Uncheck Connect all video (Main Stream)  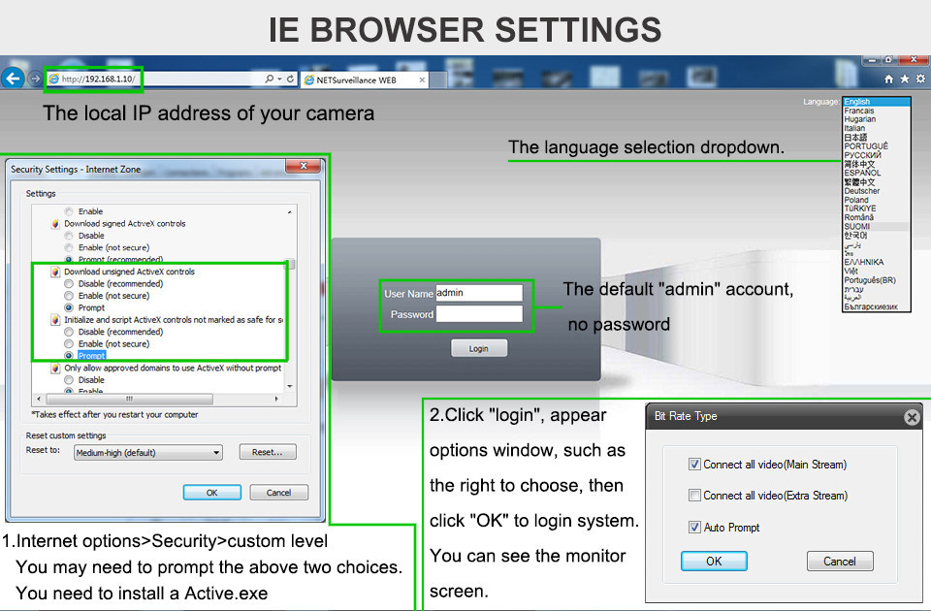694,465
